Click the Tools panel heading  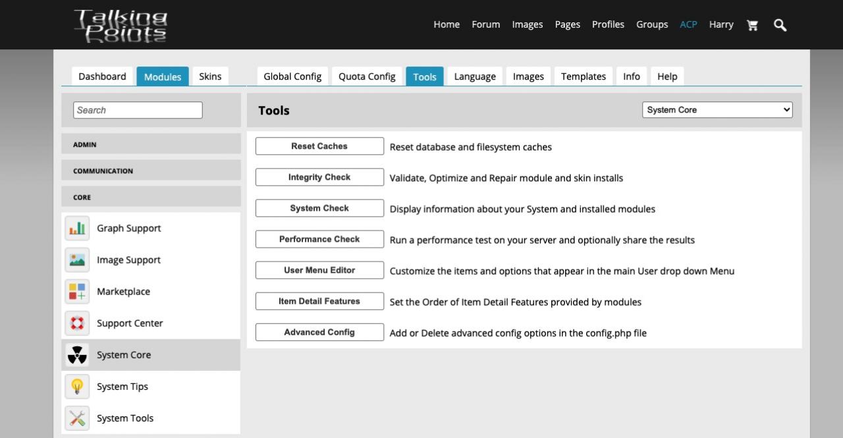pos(274,110)
